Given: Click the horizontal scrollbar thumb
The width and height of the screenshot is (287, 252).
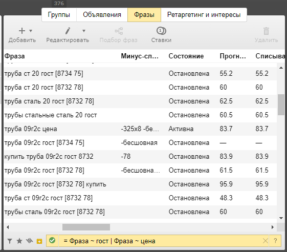Looking at the screenshot, I should tap(86, 227).
